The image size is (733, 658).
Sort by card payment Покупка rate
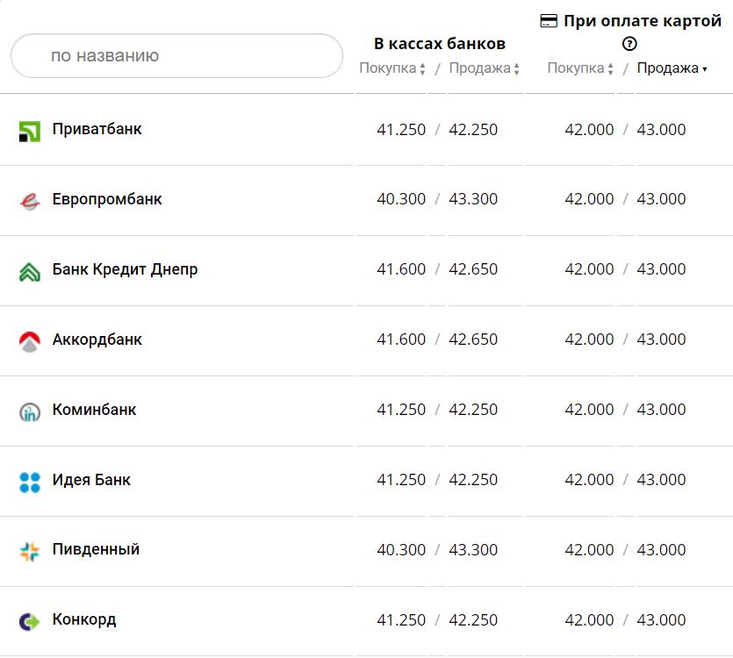coord(580,68)
